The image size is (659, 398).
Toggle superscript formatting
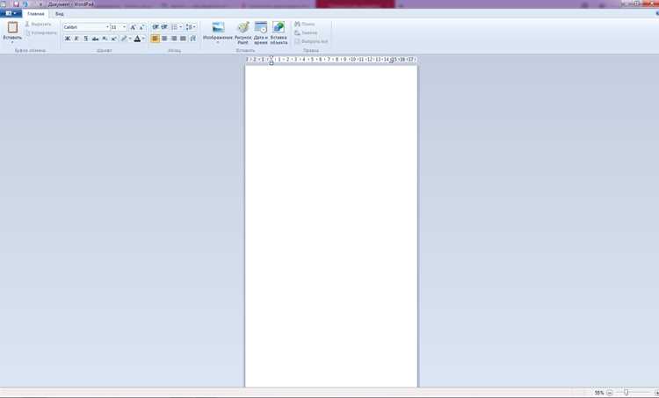[x=114, y=39]
